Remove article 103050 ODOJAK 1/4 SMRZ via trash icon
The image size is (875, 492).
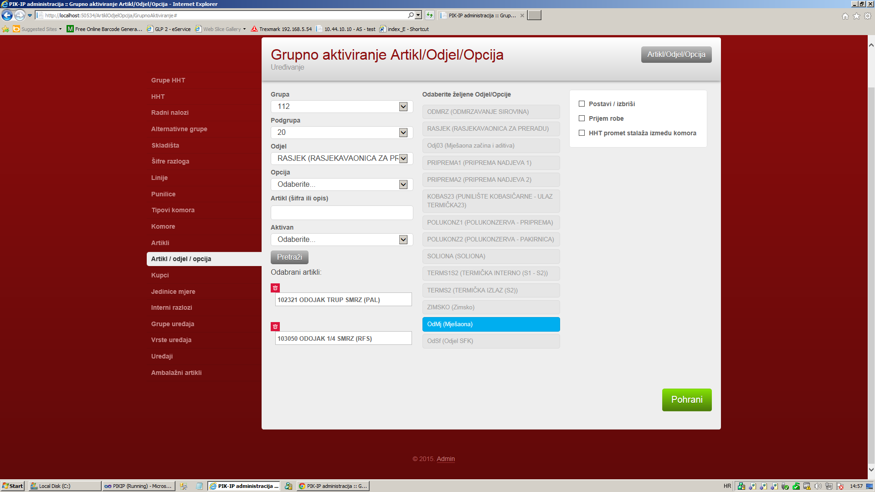tap(275, 327)
